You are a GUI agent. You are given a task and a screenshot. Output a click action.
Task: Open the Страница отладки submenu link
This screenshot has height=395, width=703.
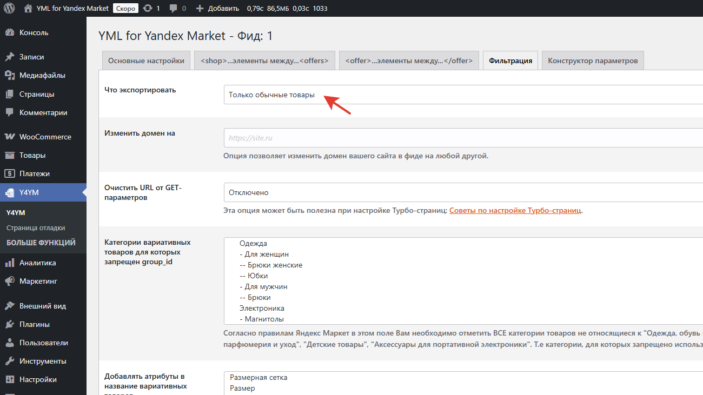click(36, 228)
